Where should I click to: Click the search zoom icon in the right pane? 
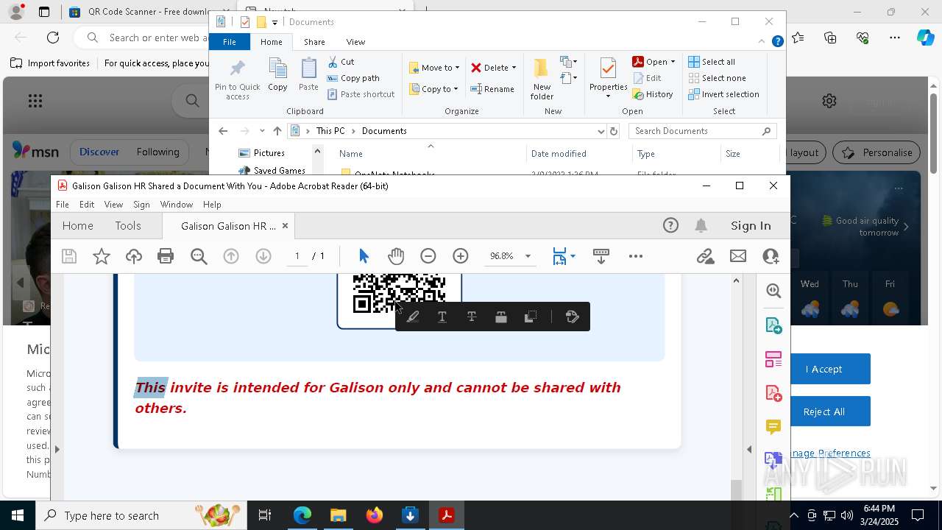point(773,291)
